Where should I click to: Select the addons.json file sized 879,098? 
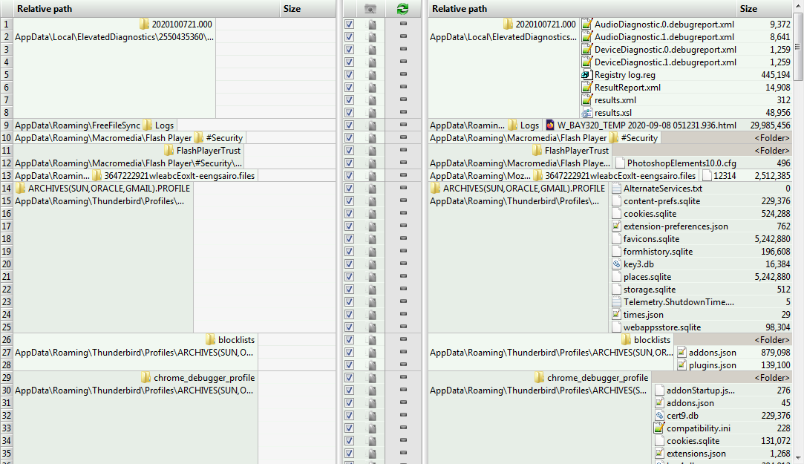pos(712,352)
